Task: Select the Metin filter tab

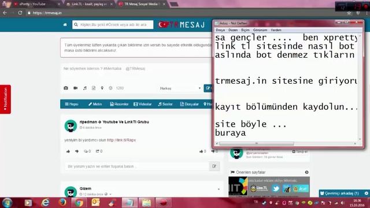Action: [95, 104]
